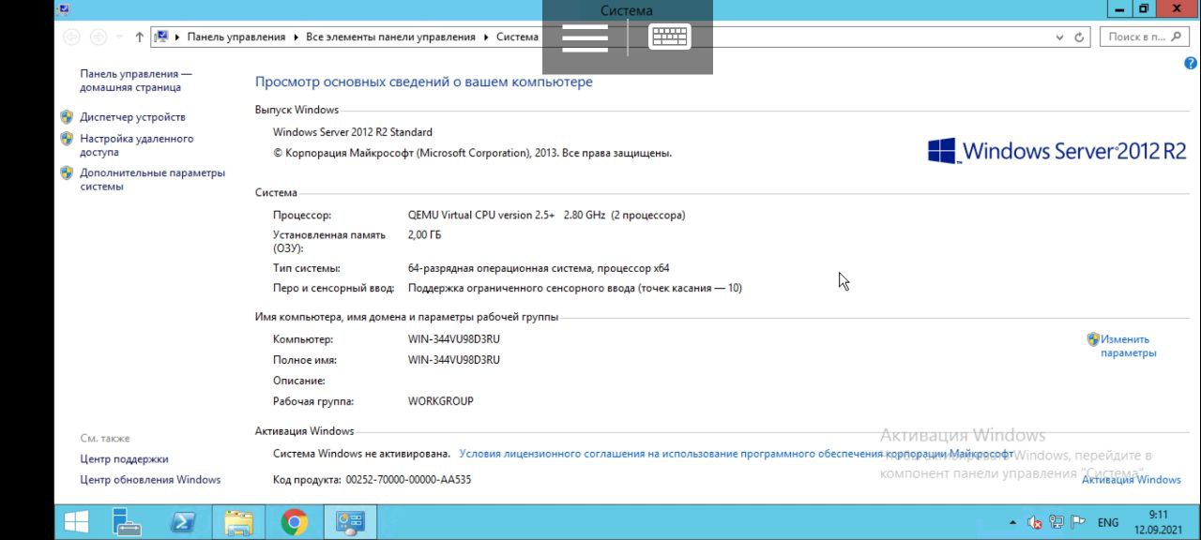The height and width of the screenshot is (540, 1201).
Task: Launch Server Manager from the taskbar
Action: click(x=127, y=522)
